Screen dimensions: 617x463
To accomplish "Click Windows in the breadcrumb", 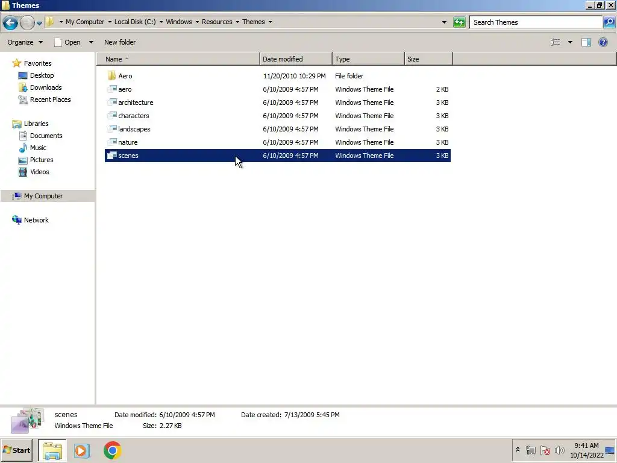I will (x=178, y=22).
